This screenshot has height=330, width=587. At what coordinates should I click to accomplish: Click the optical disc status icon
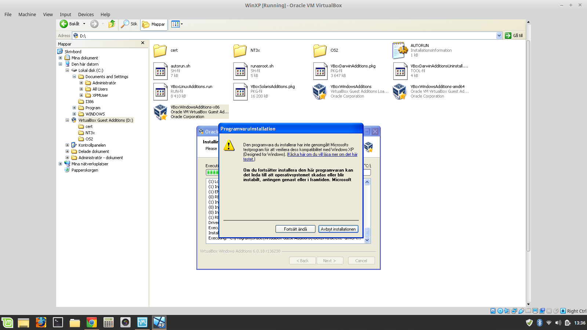(x=500, y=311)
